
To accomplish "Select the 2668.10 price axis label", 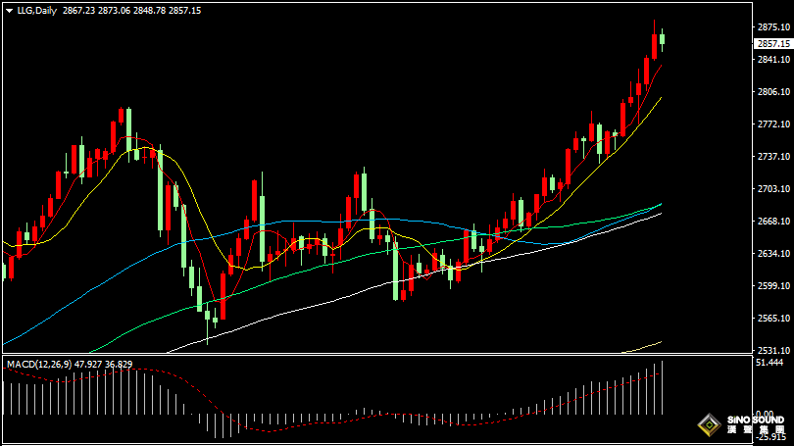I will click(x=773, y=222).
